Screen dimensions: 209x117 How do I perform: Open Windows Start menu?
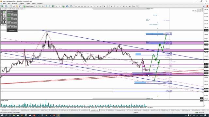(x=2, y=115)
